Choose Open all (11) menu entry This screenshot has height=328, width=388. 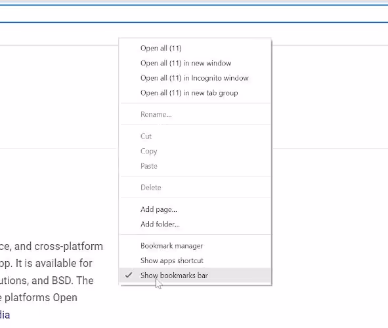[x=195, y=48]
